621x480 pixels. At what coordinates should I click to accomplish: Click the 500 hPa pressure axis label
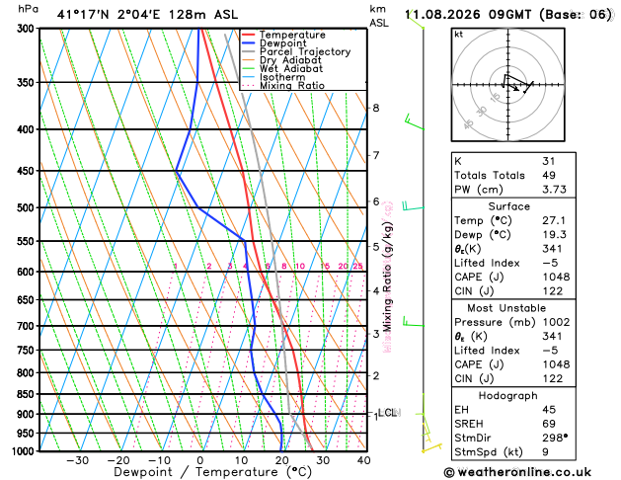pyautogui.click(x=28, y=208)
